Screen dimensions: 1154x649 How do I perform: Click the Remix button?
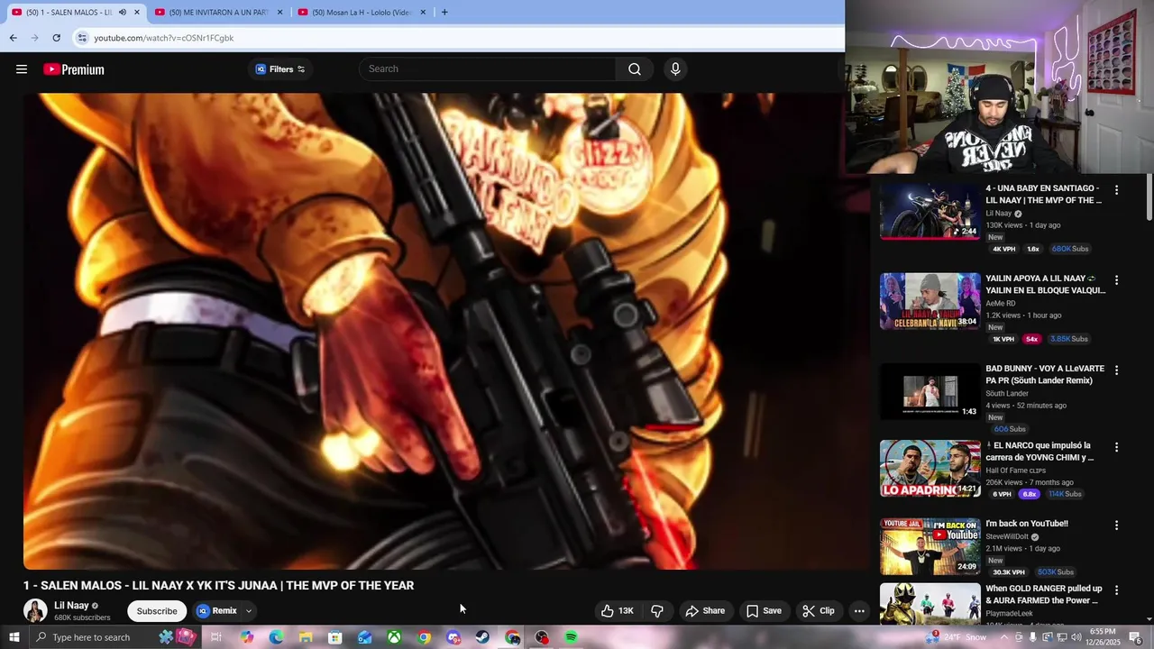[216, 611]
